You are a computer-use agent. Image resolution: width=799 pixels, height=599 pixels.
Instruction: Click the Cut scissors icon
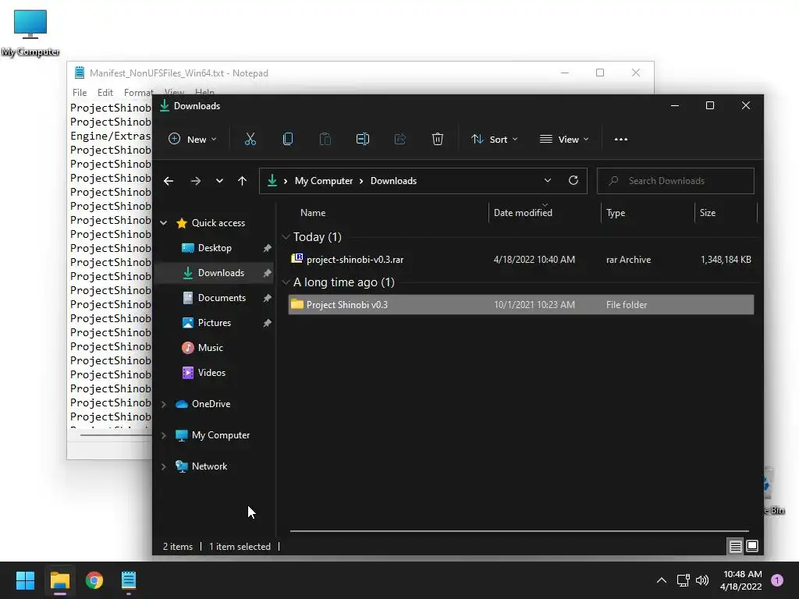pyautogui.click(x=250, y=139)
